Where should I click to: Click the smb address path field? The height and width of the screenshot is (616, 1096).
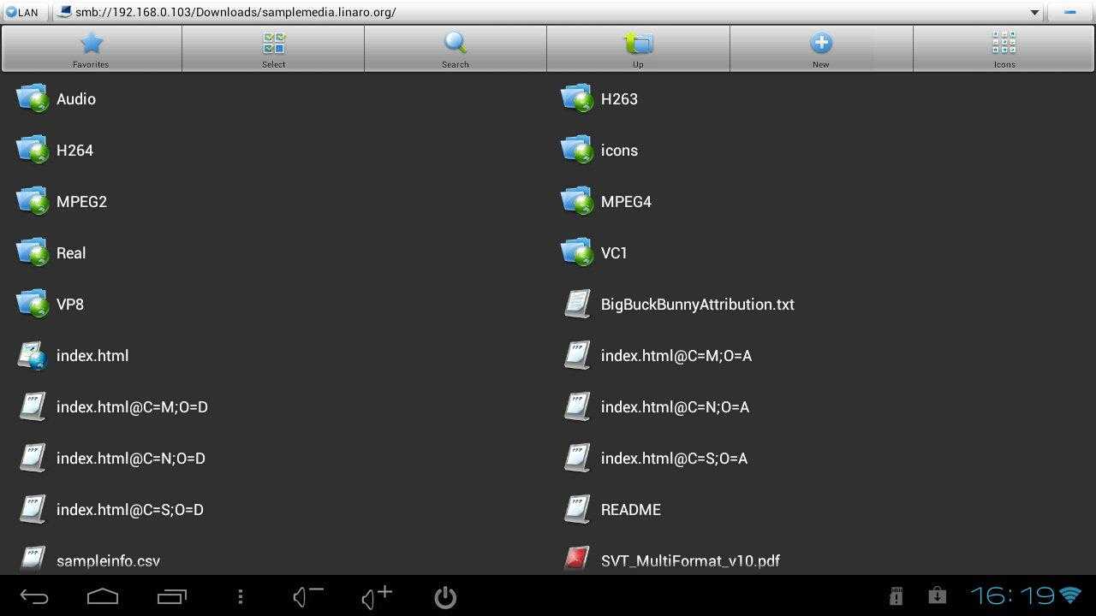(x=514, y=12)
